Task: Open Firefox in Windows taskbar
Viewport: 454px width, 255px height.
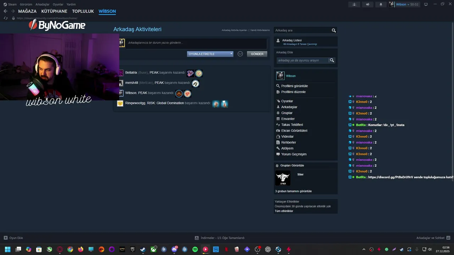Action: 81,249
